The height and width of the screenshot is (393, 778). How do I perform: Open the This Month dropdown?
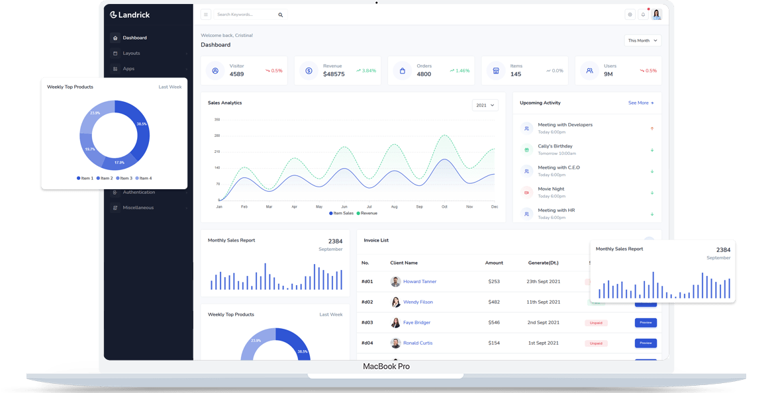pos(642,40)
